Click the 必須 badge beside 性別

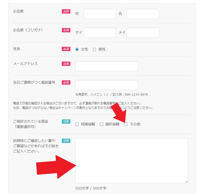pyautogui.click(x=66, y=49)
